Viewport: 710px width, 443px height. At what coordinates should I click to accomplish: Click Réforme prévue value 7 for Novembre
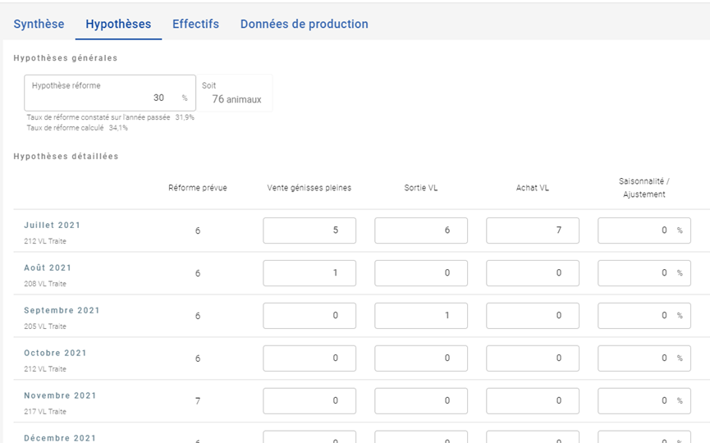198,401
